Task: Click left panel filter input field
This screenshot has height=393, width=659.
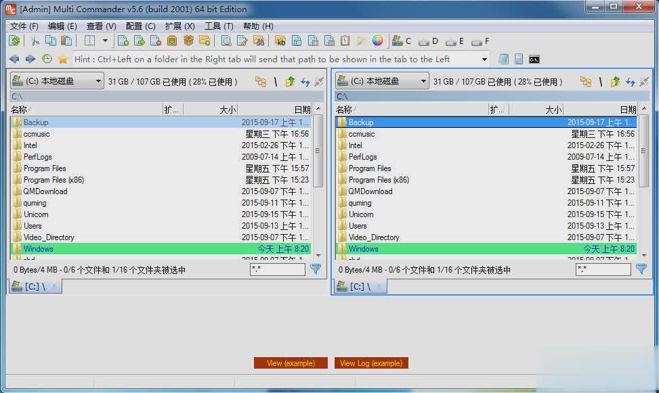Action: pyautogui.click(x=278, y=269)
